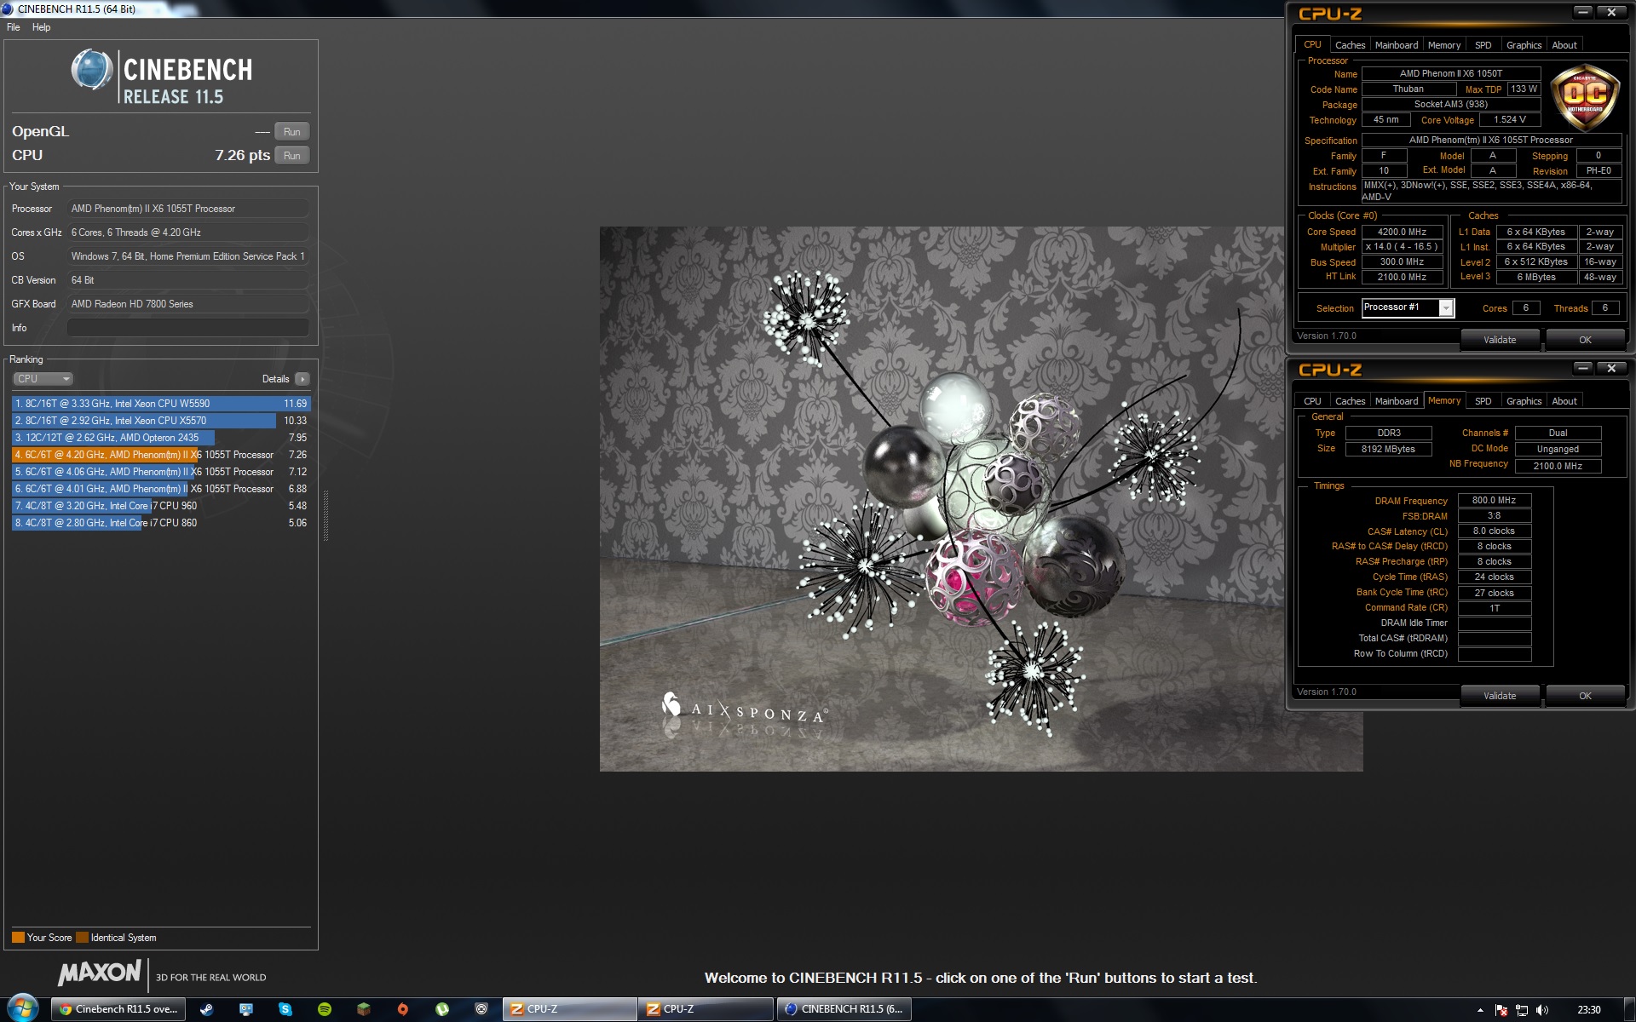Open the system clock showing 23:30
This screenshot has height=1022, width=1636.
point(1588,1010)
